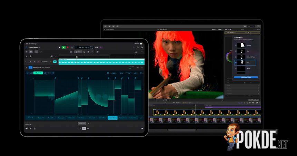Image resolution: width=297 pixels, height=156 pixels.
Task: Check the Mouth auto mask checkbox
Action: point(236,69)
